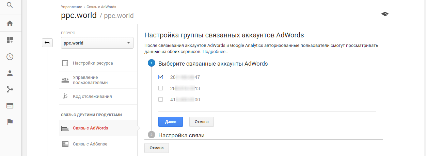426x156 pixels.
Task: Click the Настройки ресурса layout icon
Action: coord(65,63)
